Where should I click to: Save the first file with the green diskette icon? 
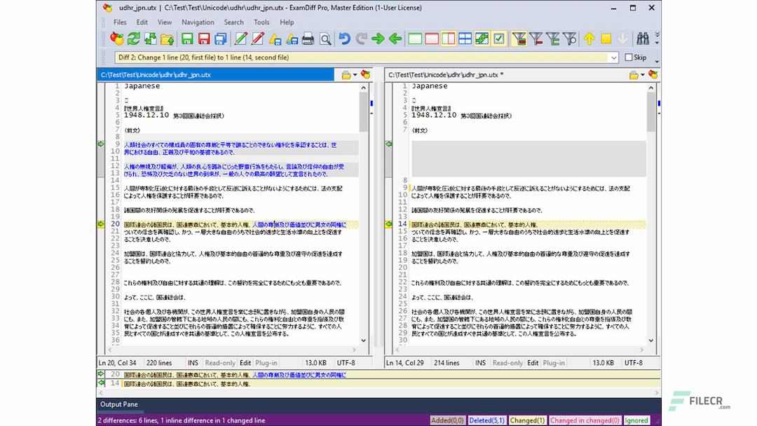click(186, 39)
